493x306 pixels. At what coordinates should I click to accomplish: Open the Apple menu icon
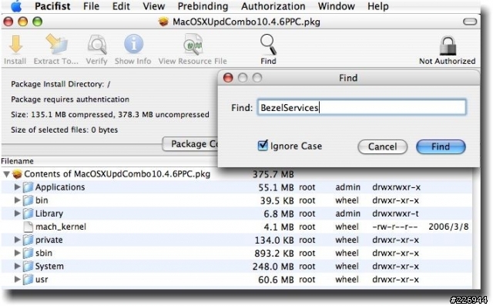(x=16, y=6)
